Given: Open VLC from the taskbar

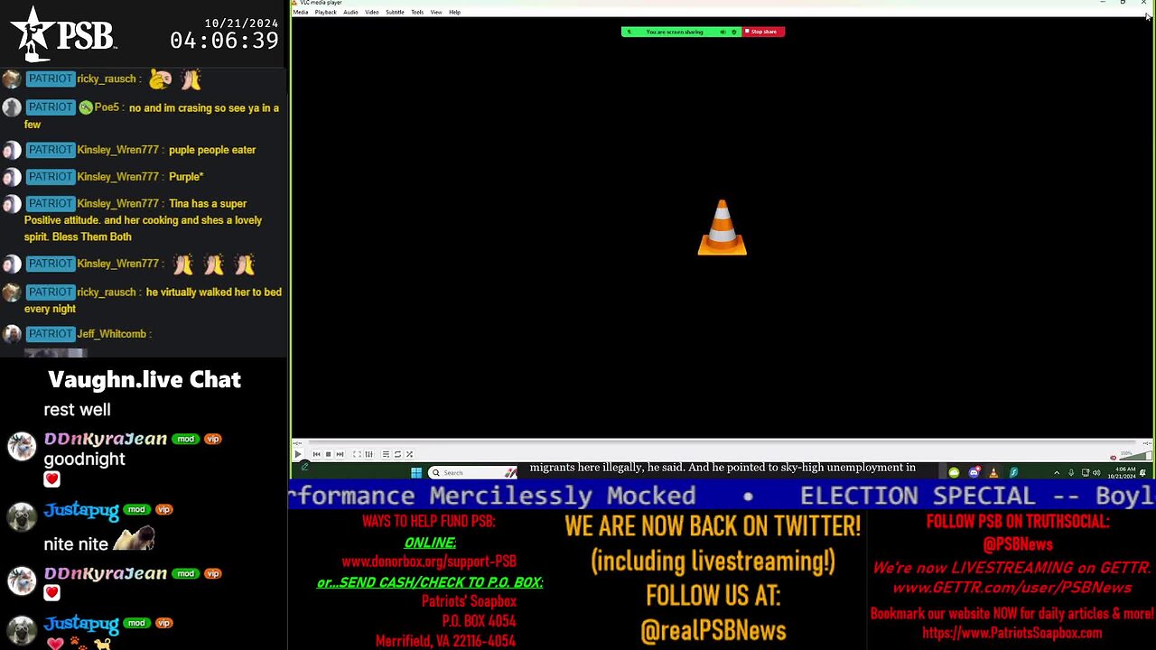Looking at the screenshot, I should point(993,472).
